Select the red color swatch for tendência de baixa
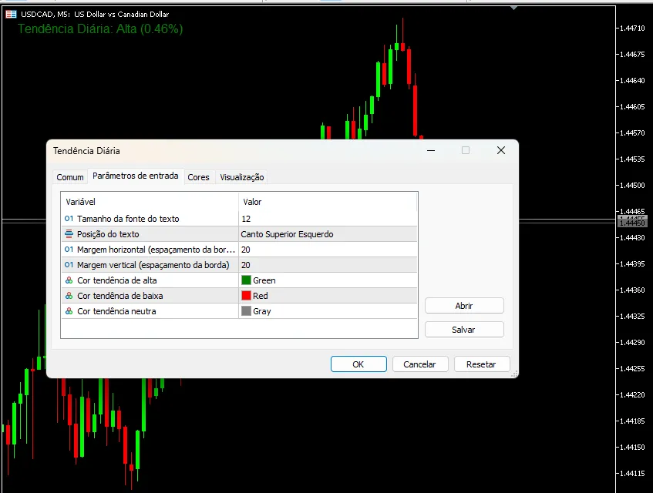This screenshot has height=493, width=653. coord(247,296)
